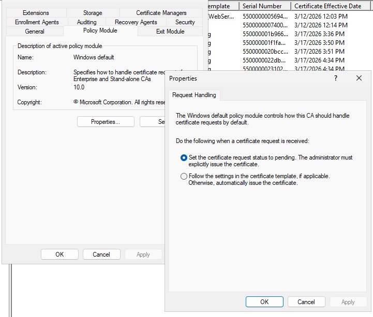Click the Request Handling tab
Viewport: 373px width, 317px height.
pyautogui.click(x=194, y=95)
